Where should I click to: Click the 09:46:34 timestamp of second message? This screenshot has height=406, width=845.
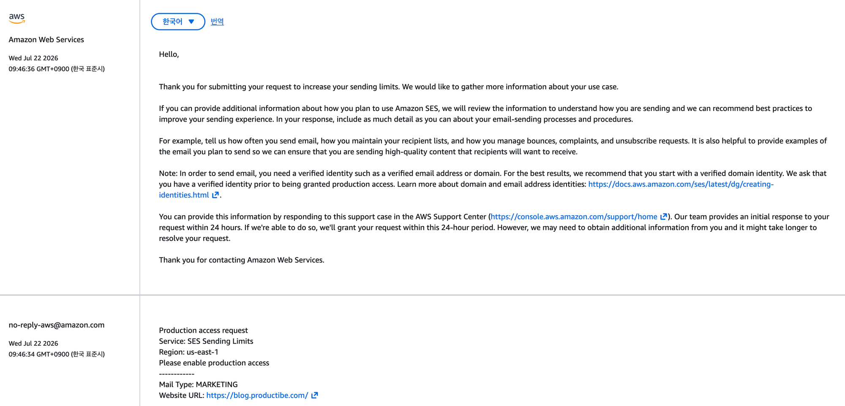[x=57, y=354]
